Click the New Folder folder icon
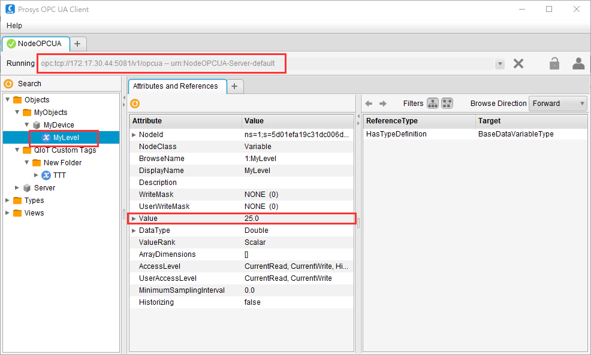Image resolution: width=591 pixels, height=355 pixels. tap(37, 163)
